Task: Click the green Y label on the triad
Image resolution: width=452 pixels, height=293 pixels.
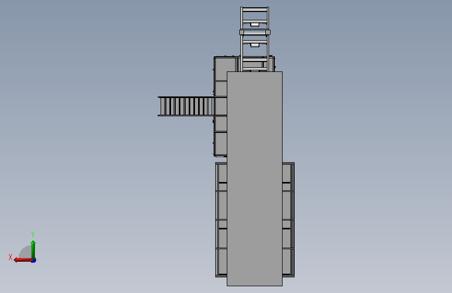Action: click(33, 234)
